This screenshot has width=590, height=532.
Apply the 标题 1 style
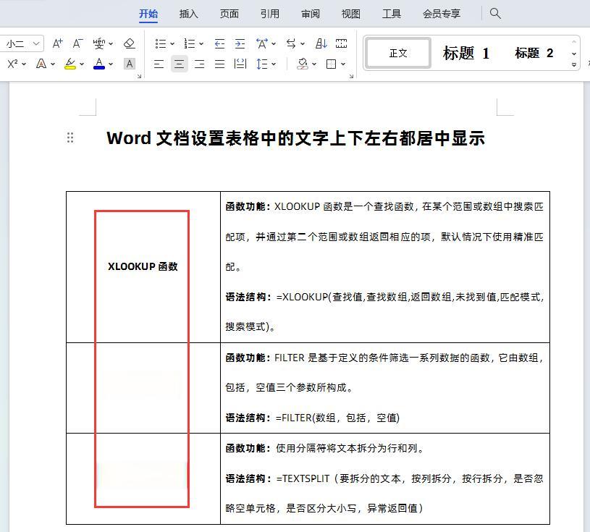click(x=466, y=53)
